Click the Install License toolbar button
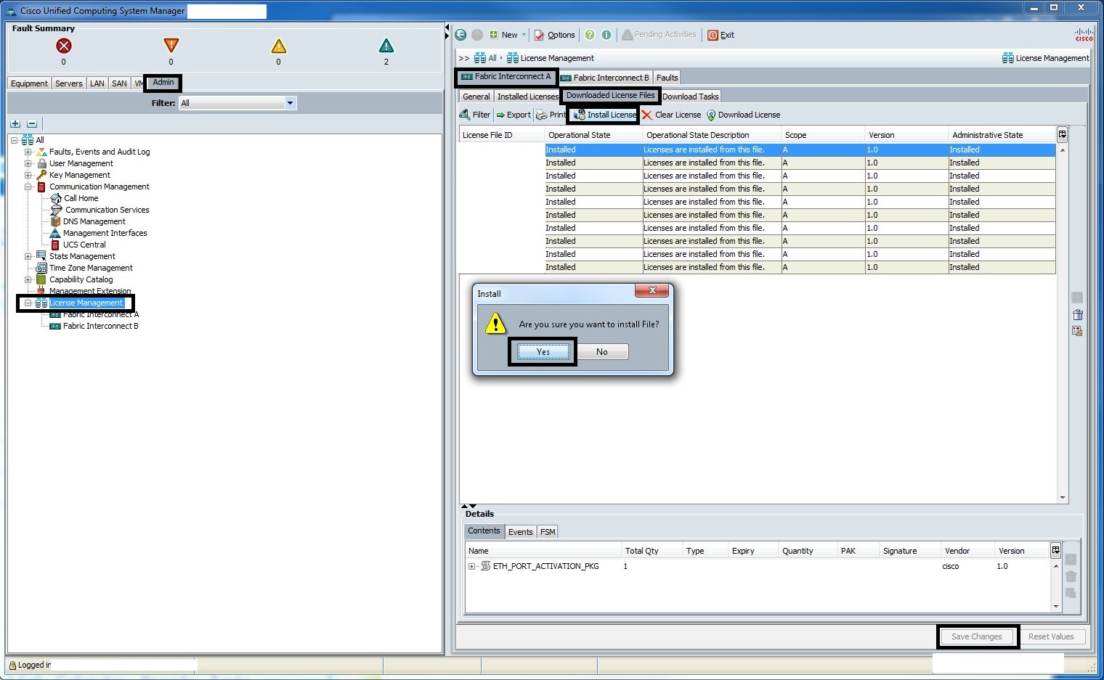 point(604,115)
